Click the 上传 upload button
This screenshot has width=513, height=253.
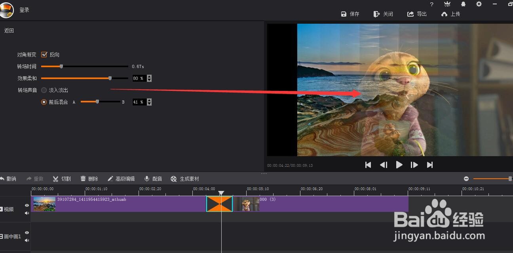pyautogui.click(x=451, y=14)
